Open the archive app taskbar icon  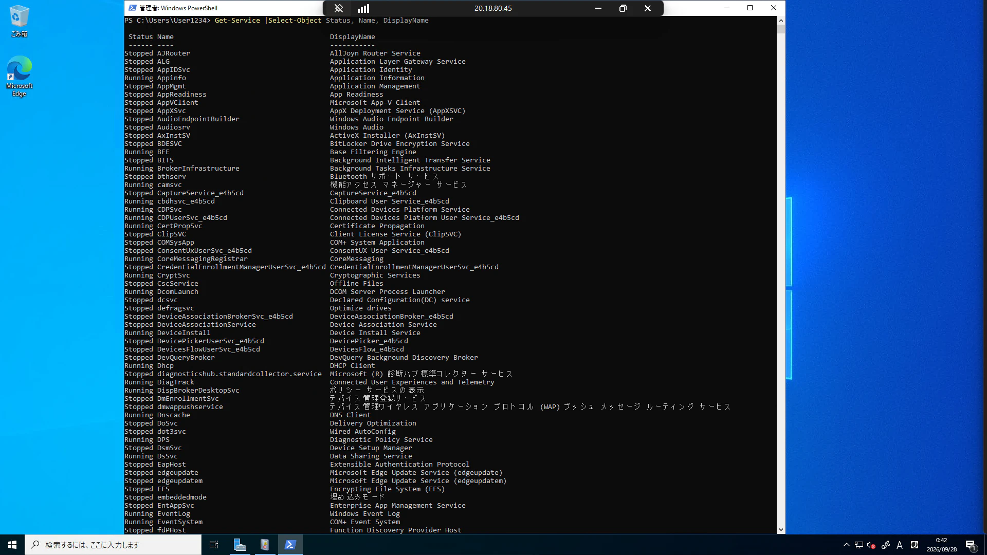pyautogui.click(x=265, y=545)
